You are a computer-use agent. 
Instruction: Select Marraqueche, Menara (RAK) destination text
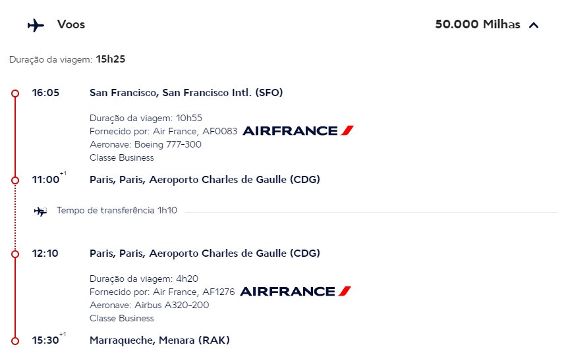tap(159, 340)
